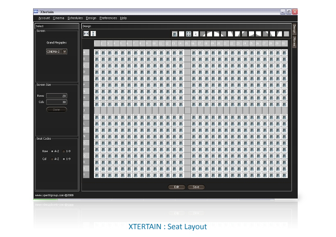The height and width of the screenshot is (237, 336).
Task: Open the Preferences menu
Action: click(x=108, y=18)
